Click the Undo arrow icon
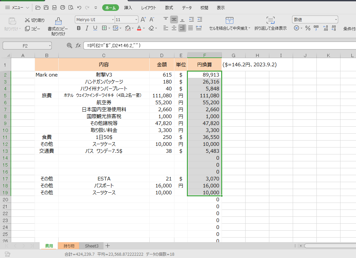The image size is (356, 258). click(x=79, y=8)
